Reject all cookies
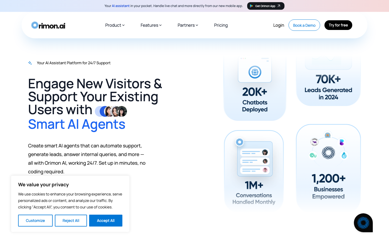This screenshot has height=243, width=389. (x=71, y=221)
